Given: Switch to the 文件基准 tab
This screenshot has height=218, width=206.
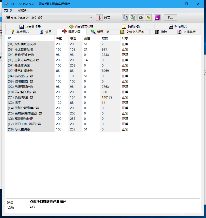Looking at the screenshot, I should click(186, 32).
